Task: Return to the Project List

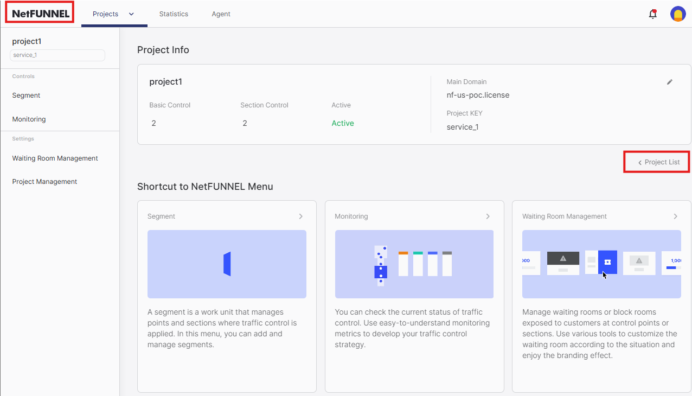Action: click(656, 162)
